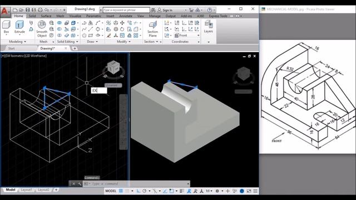Open the AutoCAD application menu logo

click(x=5, y=12)
